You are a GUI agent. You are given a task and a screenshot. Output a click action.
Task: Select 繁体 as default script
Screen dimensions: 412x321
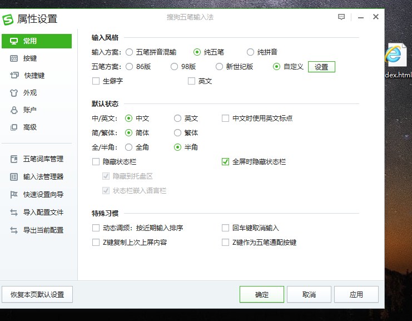(177, 133)
